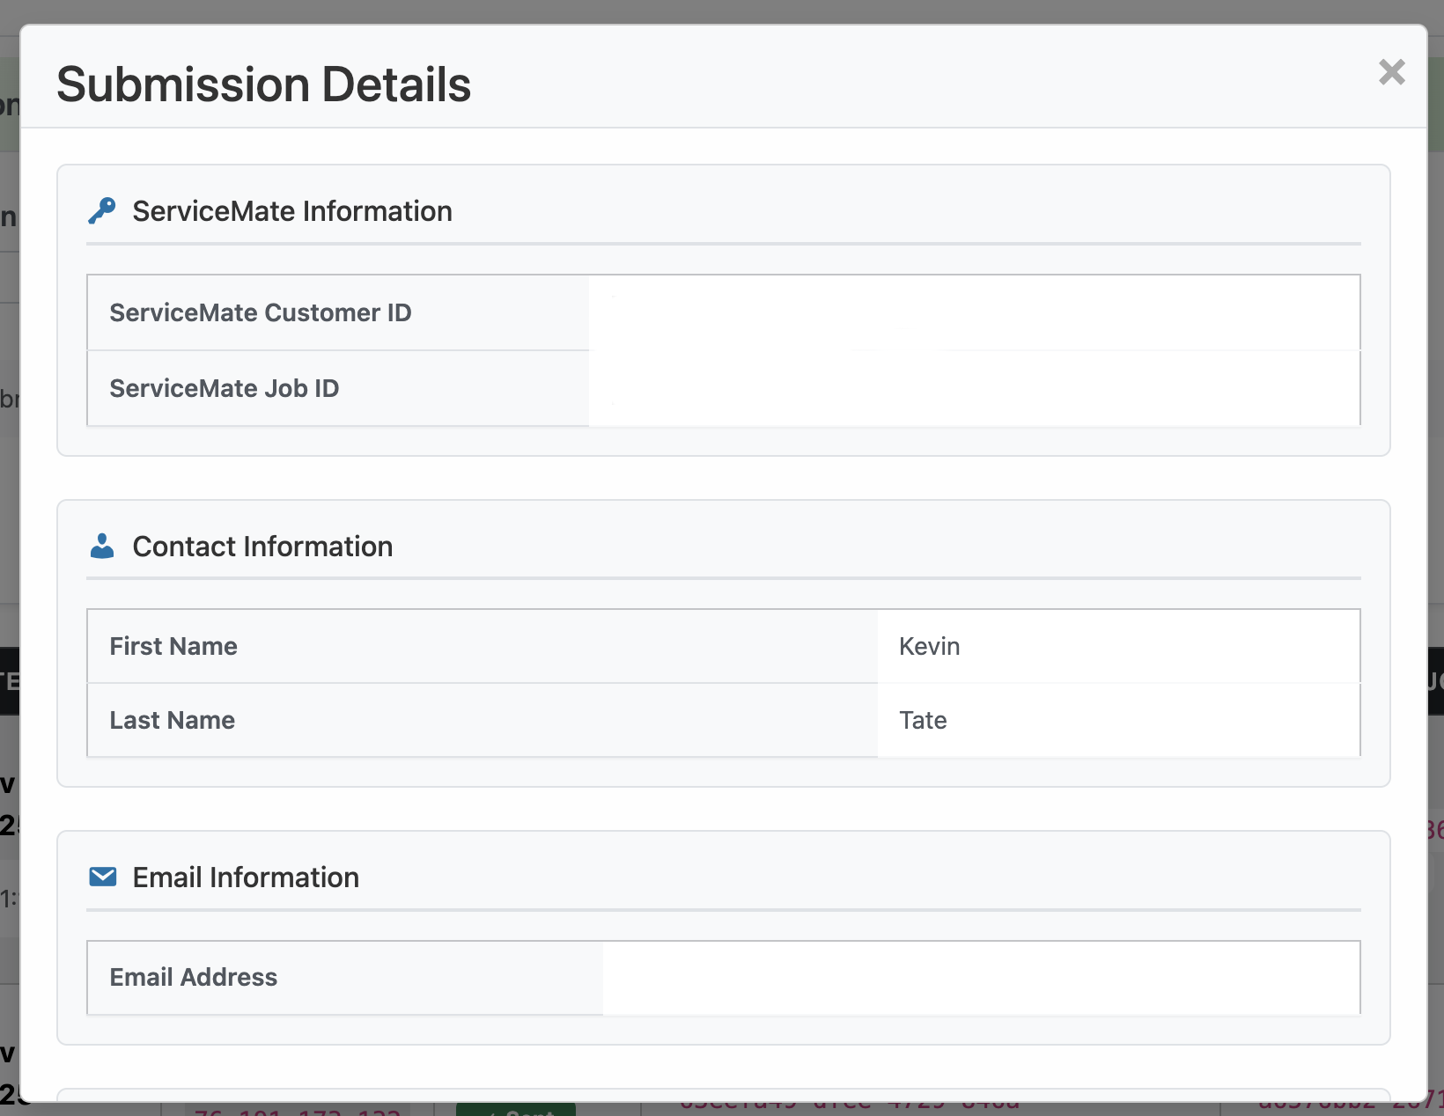Click the First Name label
1444x1116 pixels.
pyautogui.click(x=173, y=646)
